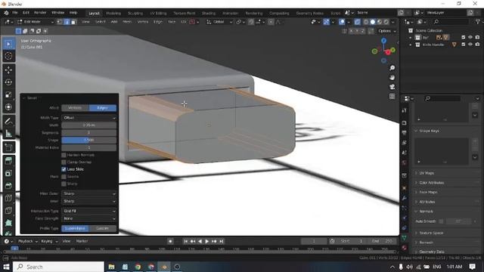Select the Bevel tool
Viewport: 484px width, 272px height.
point(8,186)
